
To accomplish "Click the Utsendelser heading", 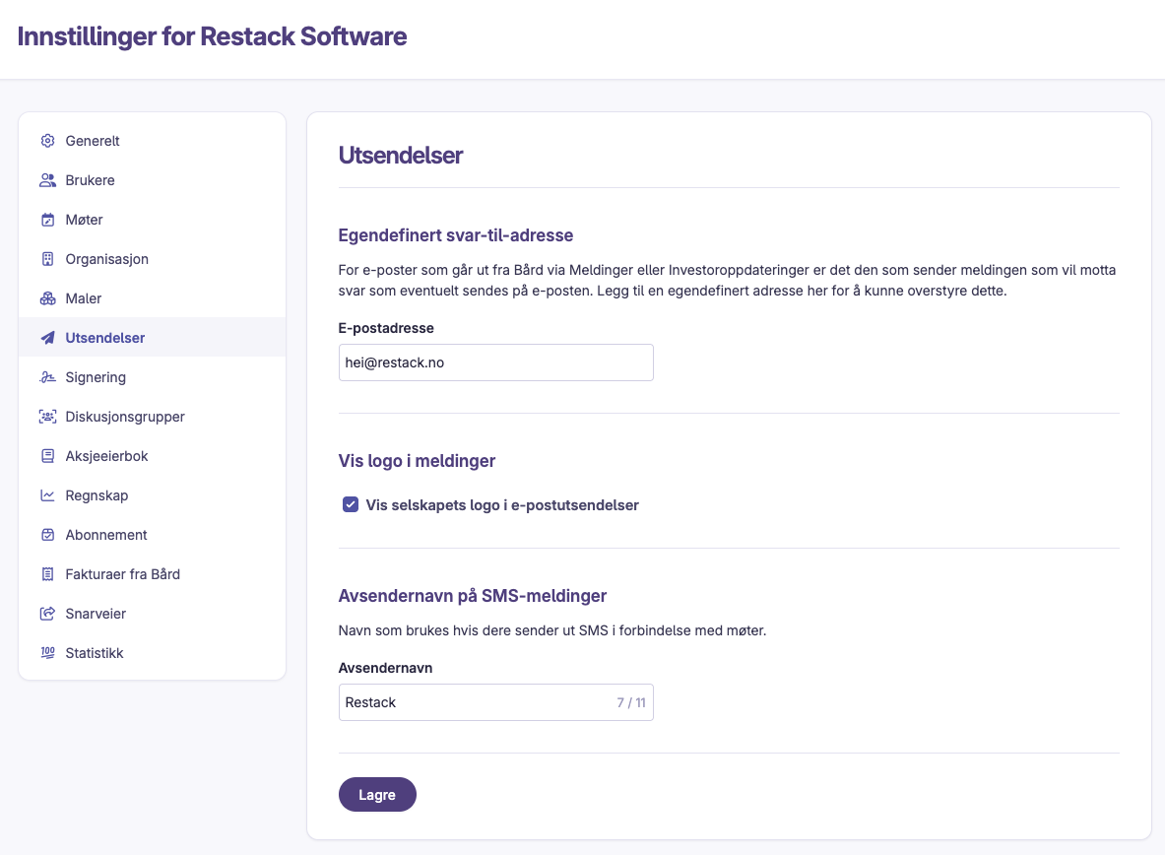I will [401, 156].
